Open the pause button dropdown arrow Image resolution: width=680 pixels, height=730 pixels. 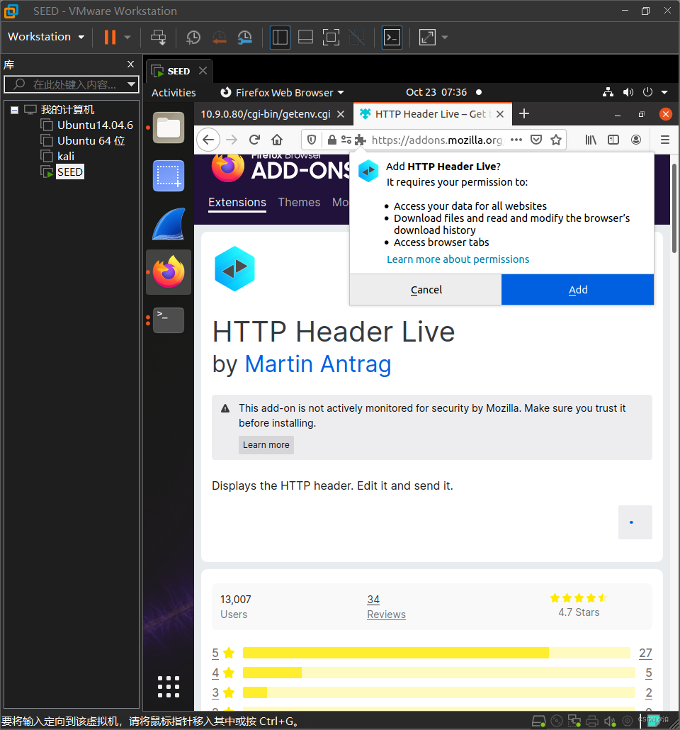[127, 38]
